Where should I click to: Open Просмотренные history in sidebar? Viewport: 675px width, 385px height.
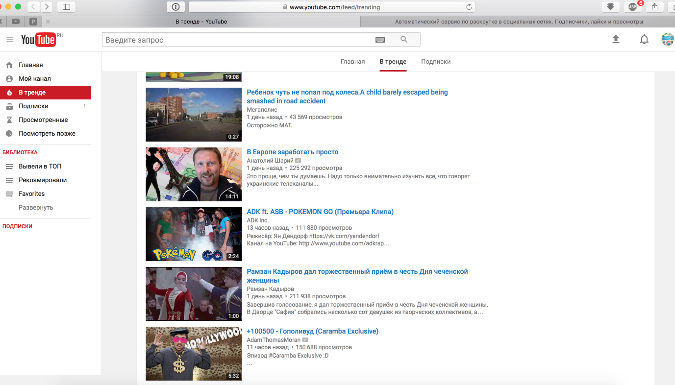46,120
